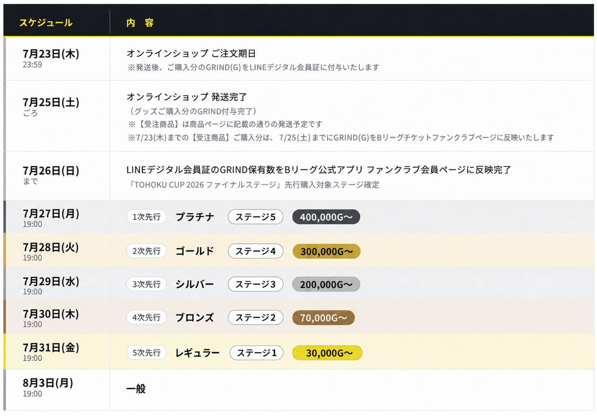The height and width of the screenshot is (416, 597).
Task: Click the 3次先行 badge
Action: tap(146, 284)
